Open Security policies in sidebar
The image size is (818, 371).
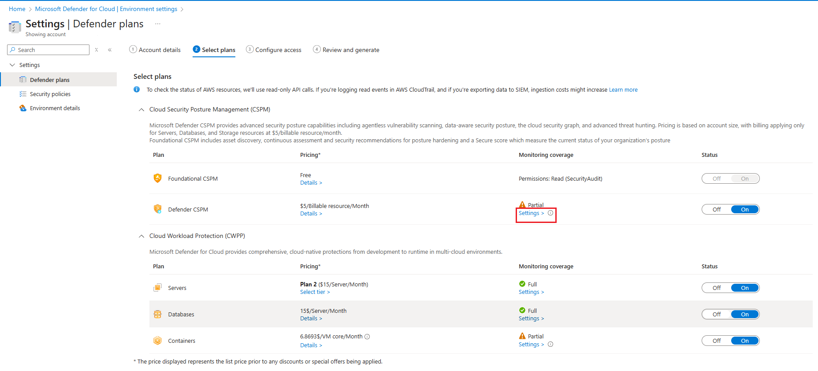pos(59,94)
